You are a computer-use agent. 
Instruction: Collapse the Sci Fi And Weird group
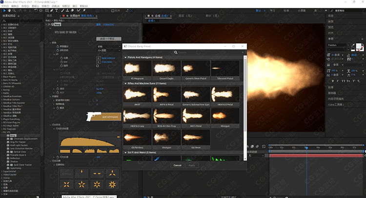125,153
